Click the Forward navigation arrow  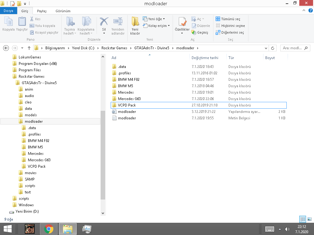tap(15, 48)
